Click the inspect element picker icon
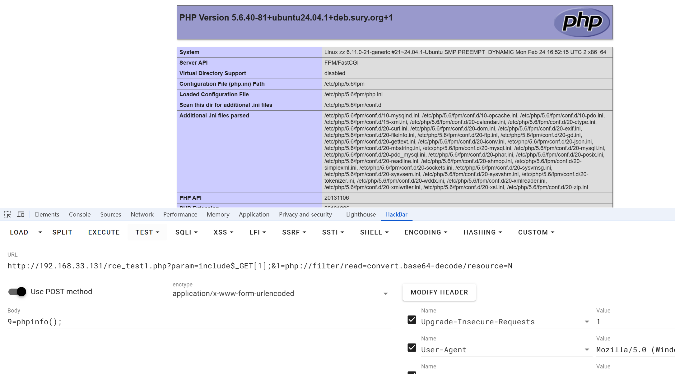 coord(7,214)
